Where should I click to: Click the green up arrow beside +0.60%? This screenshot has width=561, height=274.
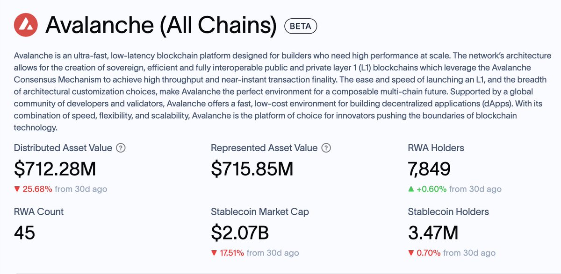tap(411, 189)
